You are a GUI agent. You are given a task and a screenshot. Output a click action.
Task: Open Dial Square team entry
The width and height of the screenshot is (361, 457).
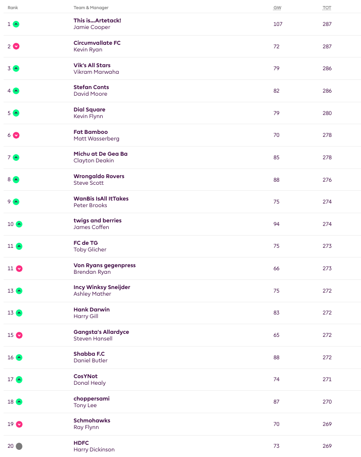[89, 109]
